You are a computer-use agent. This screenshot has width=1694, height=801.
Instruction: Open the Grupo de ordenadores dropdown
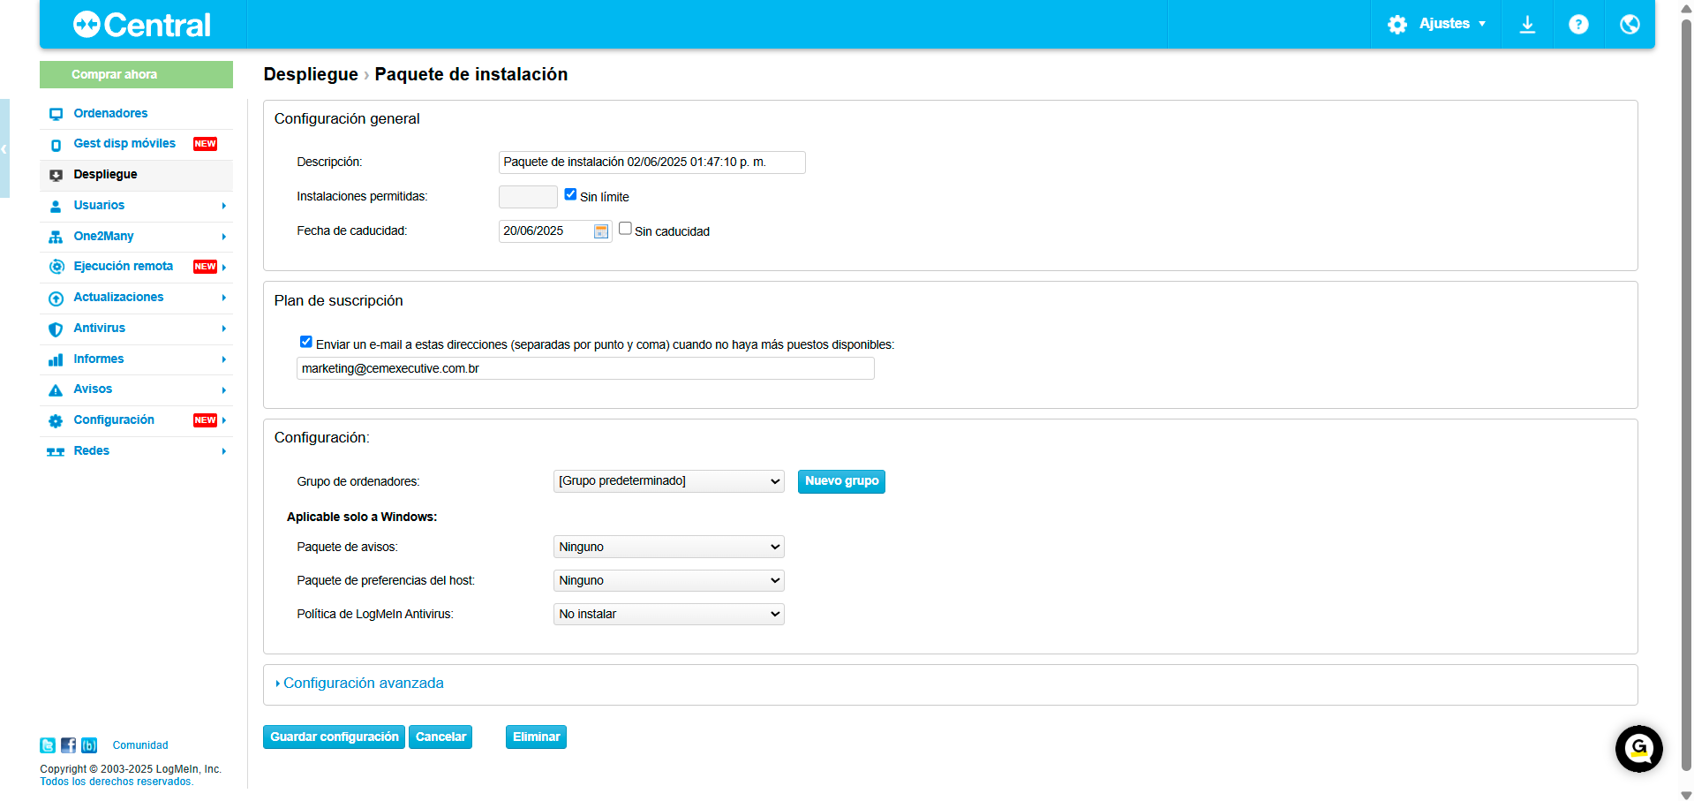[668, 481]
